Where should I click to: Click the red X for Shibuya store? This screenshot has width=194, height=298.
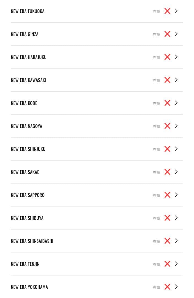(x=167, y=218)
